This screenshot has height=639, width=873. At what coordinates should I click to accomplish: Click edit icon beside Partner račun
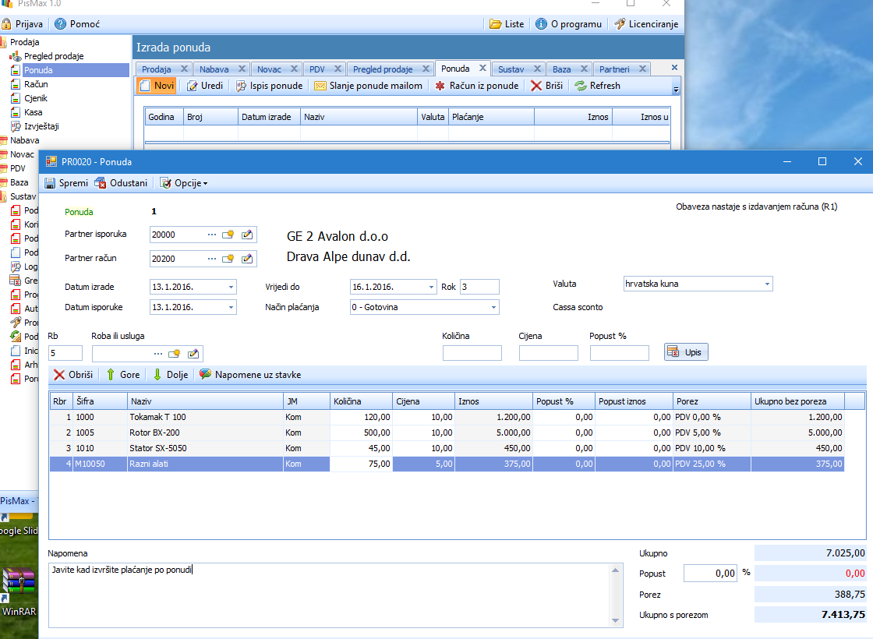coord(247,259)
